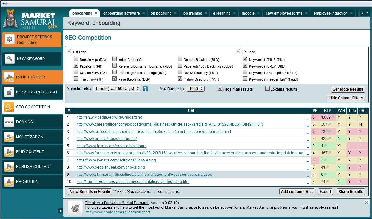Image resolution: width=372 pixels, height=219 pixels.
Task: Expand row options for careerbuilder URL
Action: pos(308,126)
